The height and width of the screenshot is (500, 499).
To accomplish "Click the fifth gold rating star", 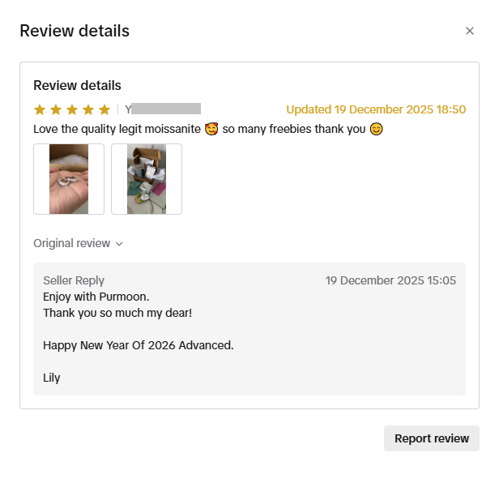I will (104, 109).
